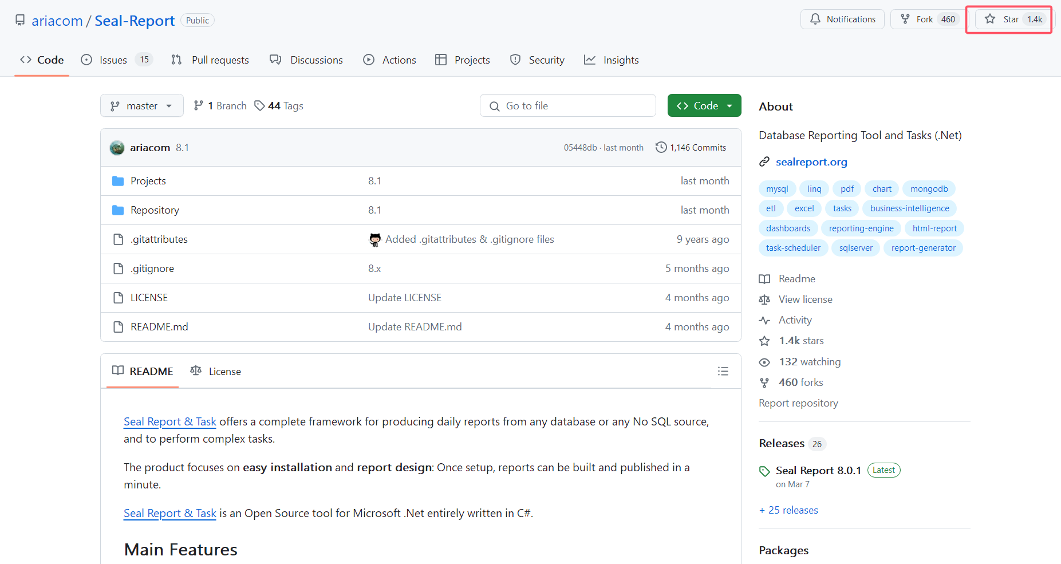Focus the Go to file search field
Viewport: 1061px width, 564px height.
(x=568, y=106)
